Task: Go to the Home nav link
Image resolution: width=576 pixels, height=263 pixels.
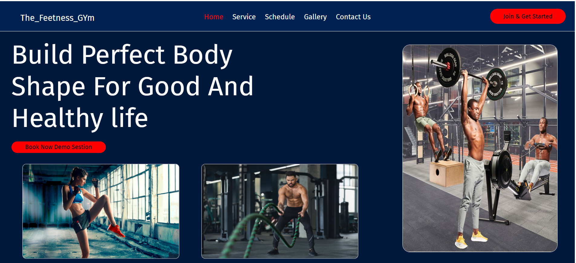Action: tap(214, 17)
